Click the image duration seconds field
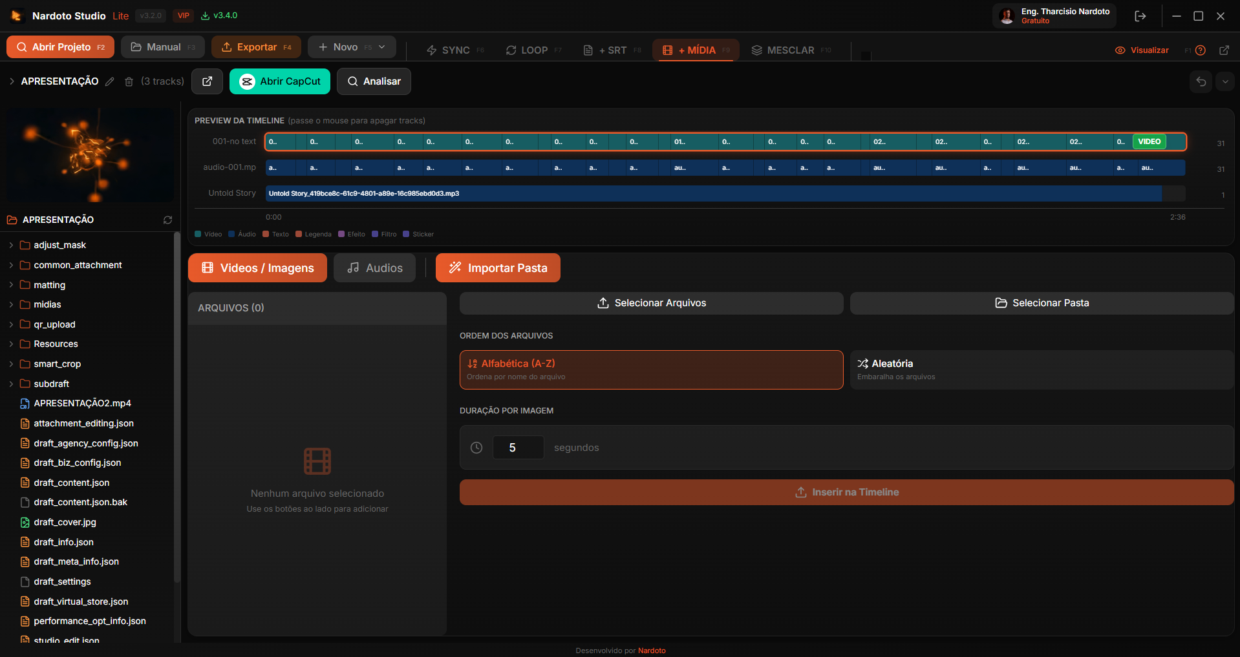Viewport: 1240px width, 657px height. pos(517,448)
